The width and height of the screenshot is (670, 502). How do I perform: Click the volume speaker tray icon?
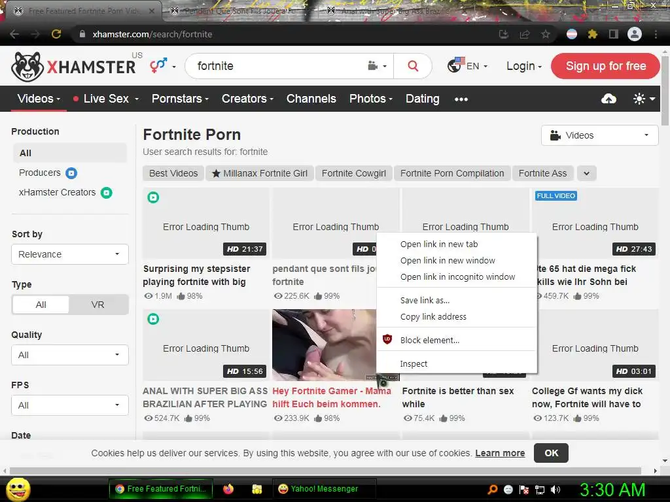pos(555,490)
